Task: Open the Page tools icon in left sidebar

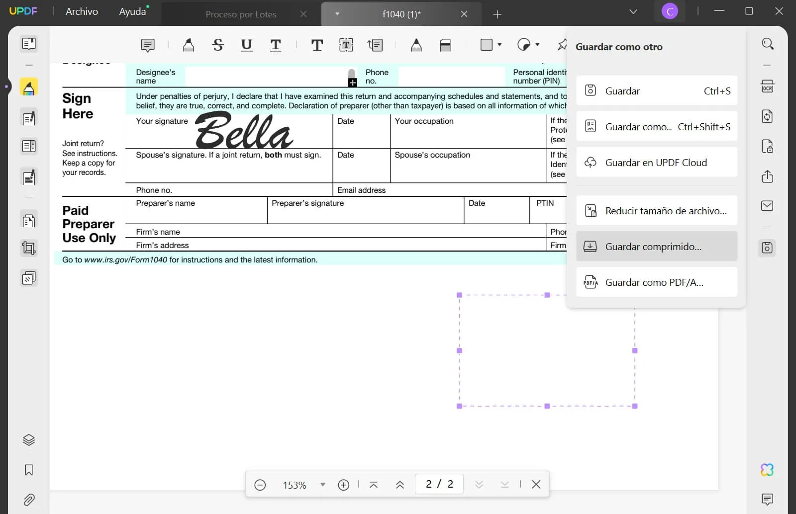Action: click(29, 220)
